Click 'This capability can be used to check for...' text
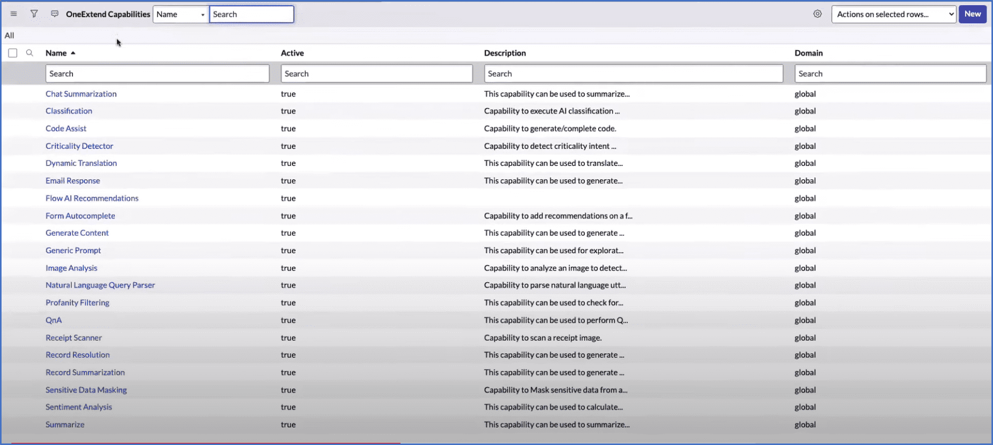 tap(554, 302)
